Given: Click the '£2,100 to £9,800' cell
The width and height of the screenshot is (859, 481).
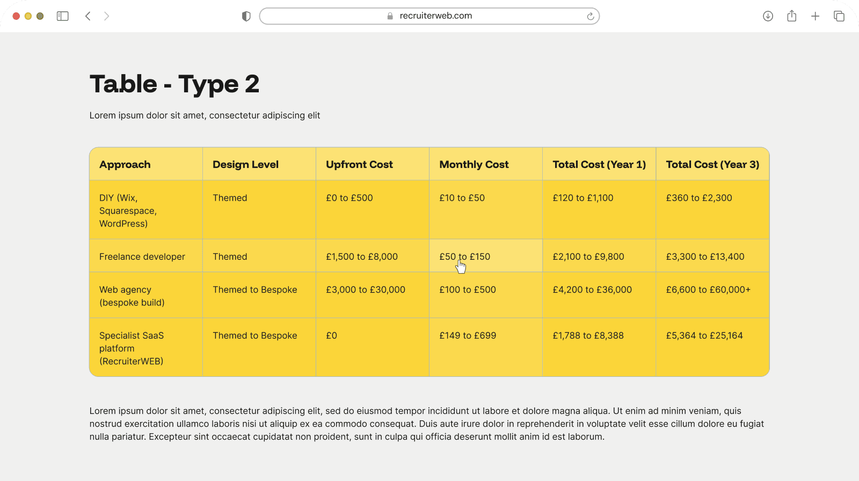Looking at the screenshot, I should pos(599,256).
